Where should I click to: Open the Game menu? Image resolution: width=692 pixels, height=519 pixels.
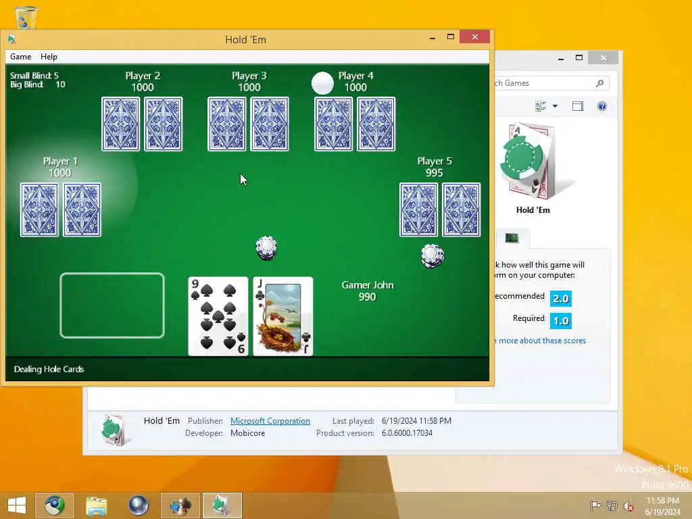(x=21, y=57)
